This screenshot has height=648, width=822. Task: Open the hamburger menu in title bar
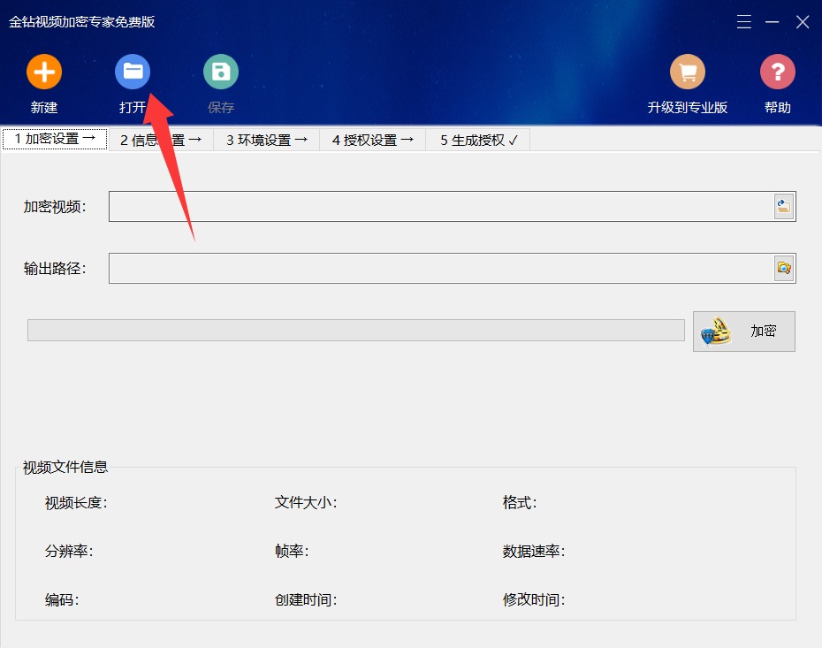click(x=744, y=21)
